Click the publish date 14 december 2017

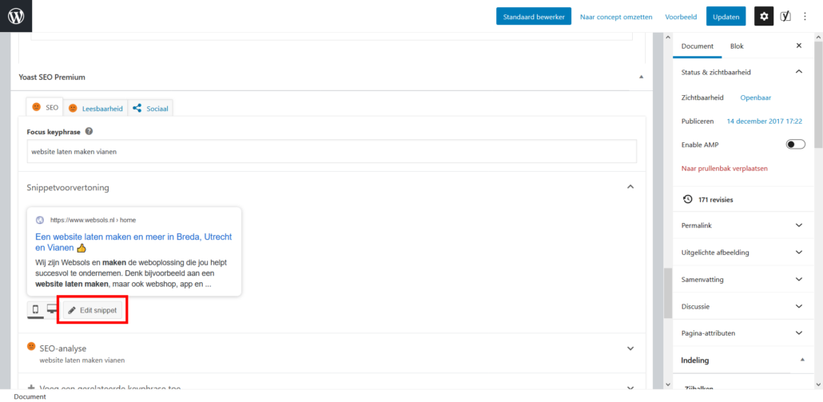click(764, 121)
